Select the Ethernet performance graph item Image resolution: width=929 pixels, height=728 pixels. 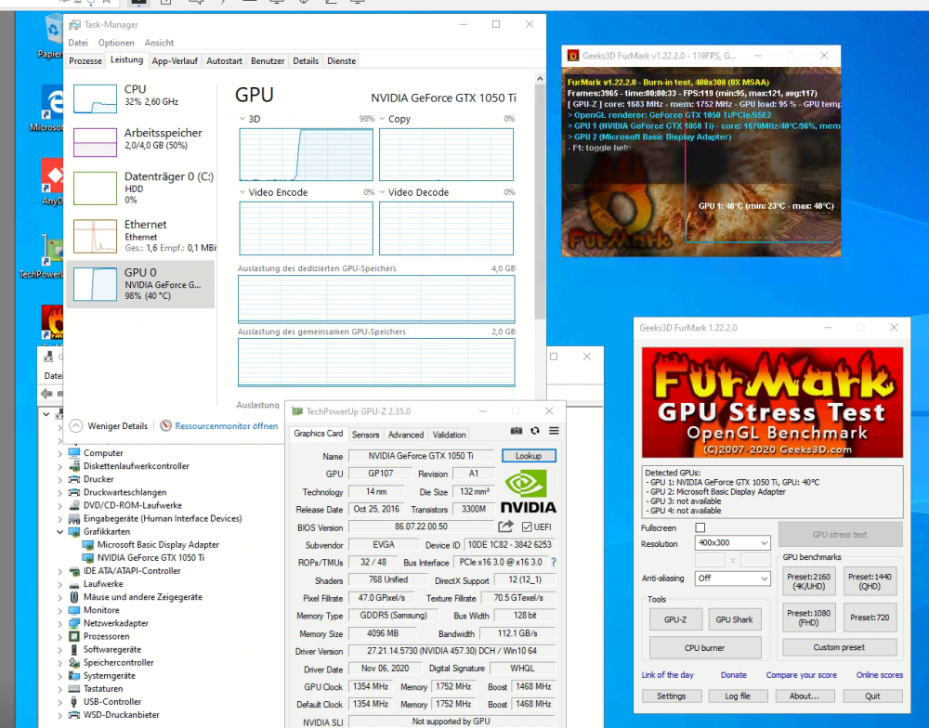(x=141, y=236)
